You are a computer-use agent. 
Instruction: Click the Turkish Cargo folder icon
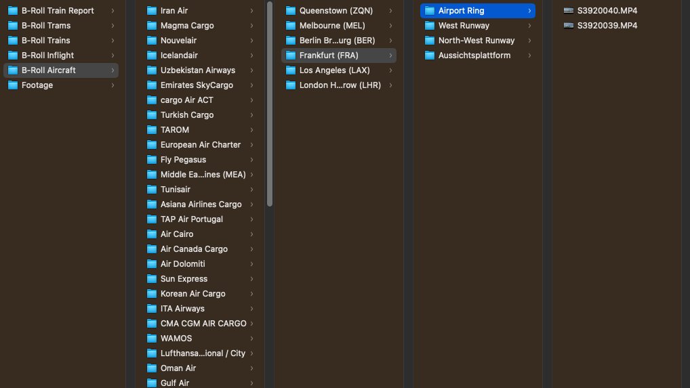tap(152, 115)
